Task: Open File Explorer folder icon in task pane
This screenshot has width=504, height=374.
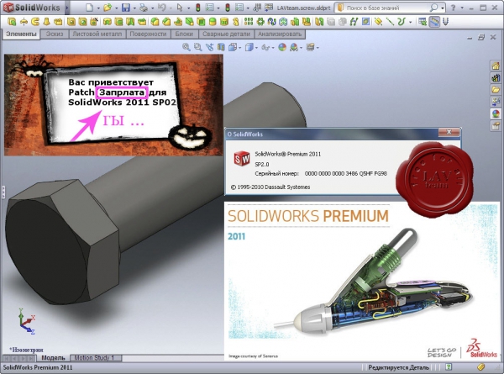Action: tap(496, 89)
